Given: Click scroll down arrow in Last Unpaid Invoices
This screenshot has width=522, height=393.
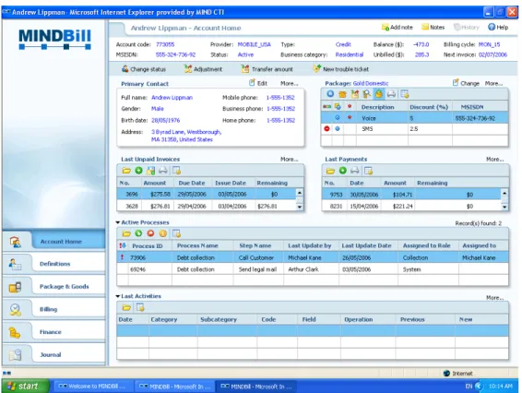Looking at the screenshot, I should [x=300, y=207].
